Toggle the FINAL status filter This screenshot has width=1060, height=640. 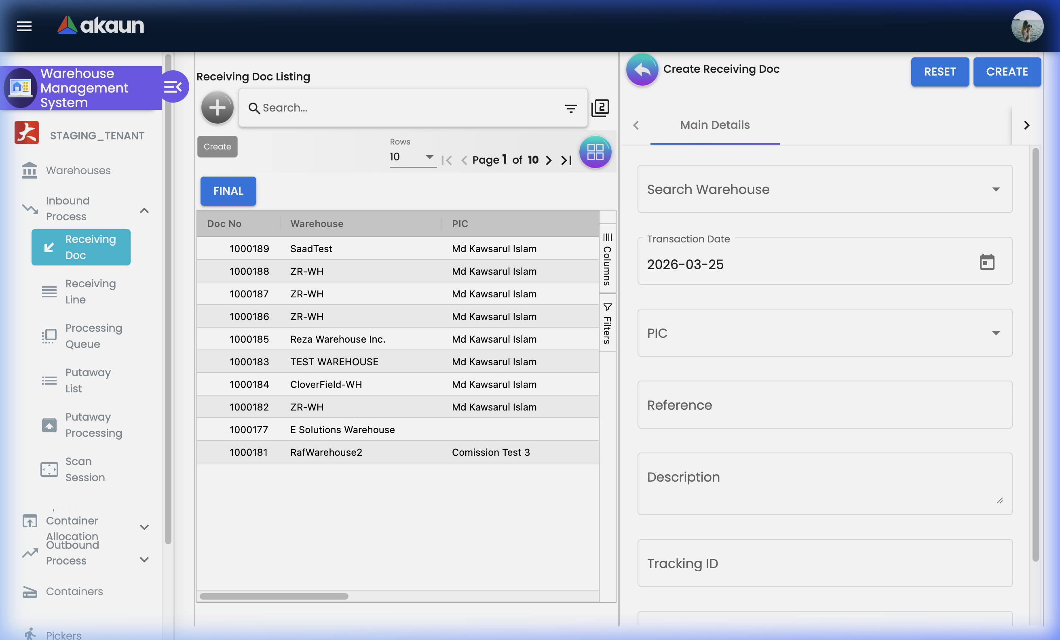click(228, 191)
